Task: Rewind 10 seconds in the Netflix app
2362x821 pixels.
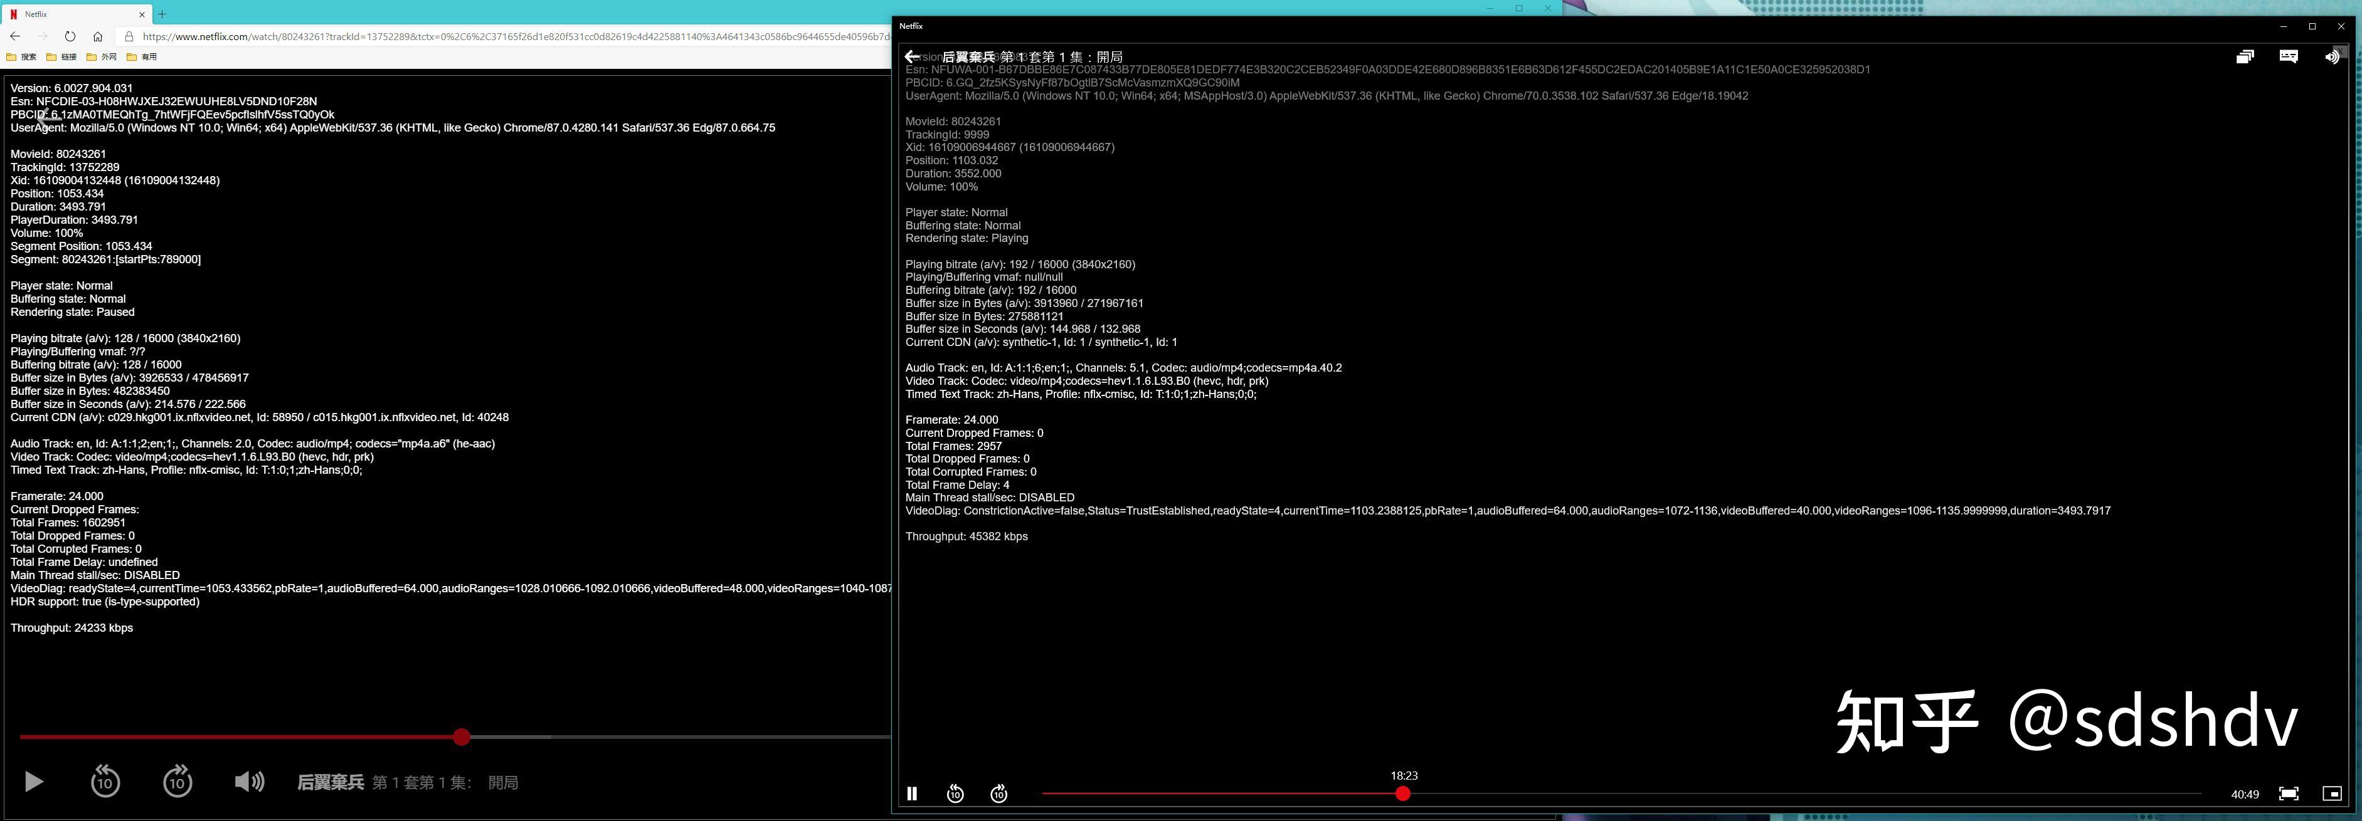Action: click(955, 793)
